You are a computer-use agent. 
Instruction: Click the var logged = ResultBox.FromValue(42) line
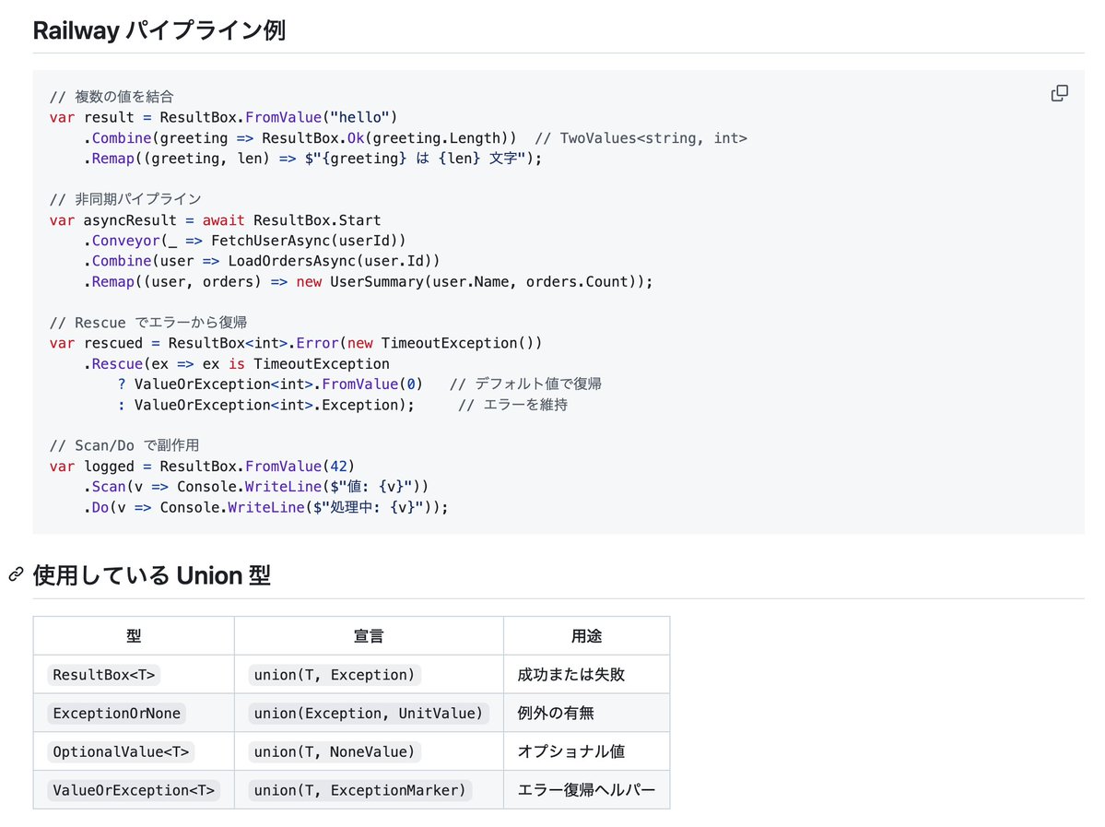(x=202, y=466)
